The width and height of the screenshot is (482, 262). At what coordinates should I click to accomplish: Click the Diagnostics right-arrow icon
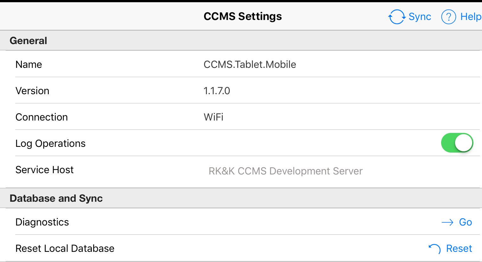click(x=447, y=222)
